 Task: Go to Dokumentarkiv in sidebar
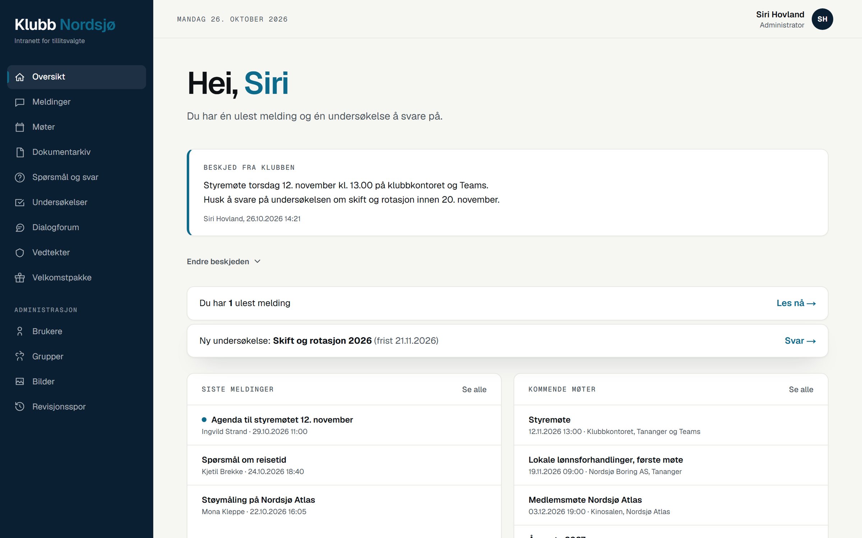[77, 152]
